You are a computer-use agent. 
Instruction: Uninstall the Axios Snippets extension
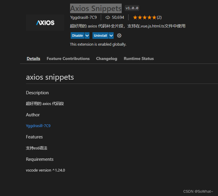pos(100,36)
